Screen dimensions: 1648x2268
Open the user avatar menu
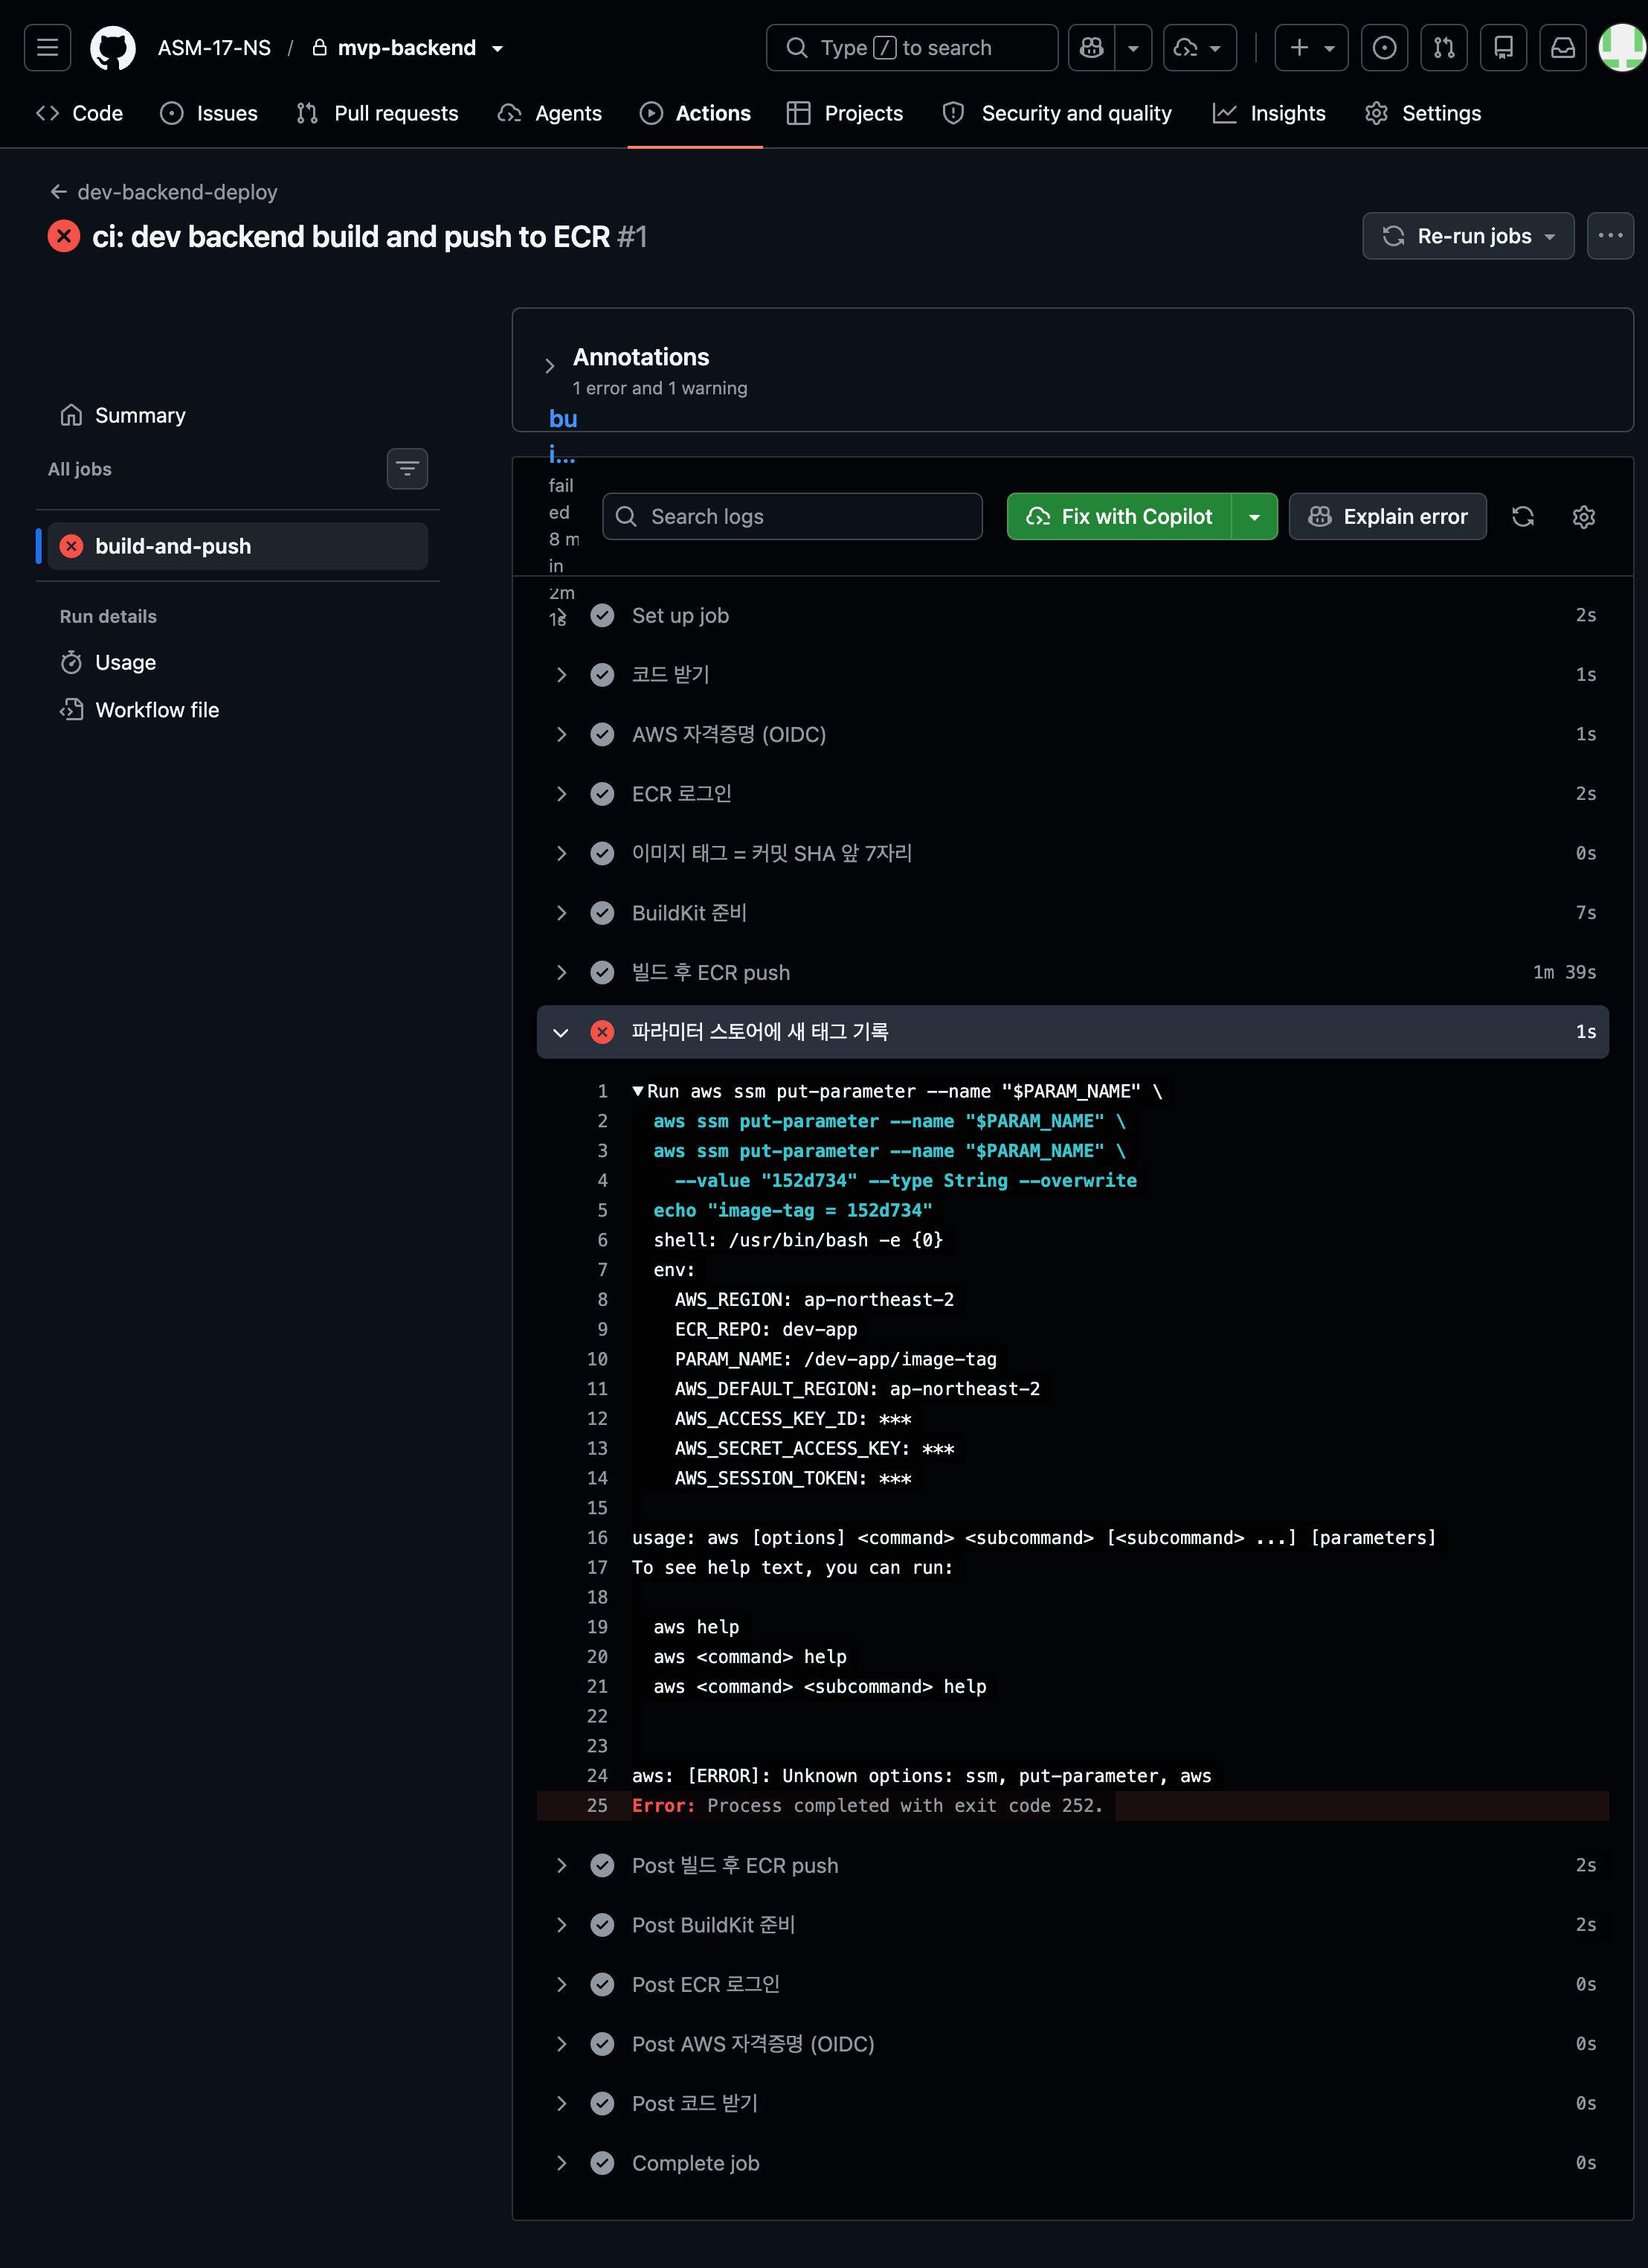(x=1623, y=47)
